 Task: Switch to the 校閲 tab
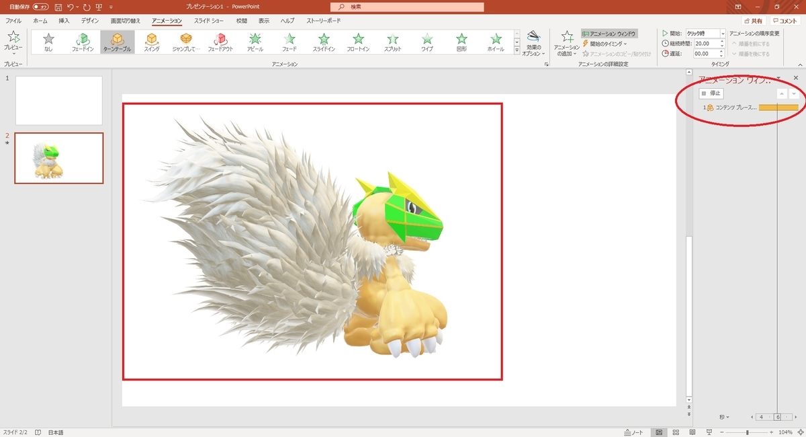point(242,21)
